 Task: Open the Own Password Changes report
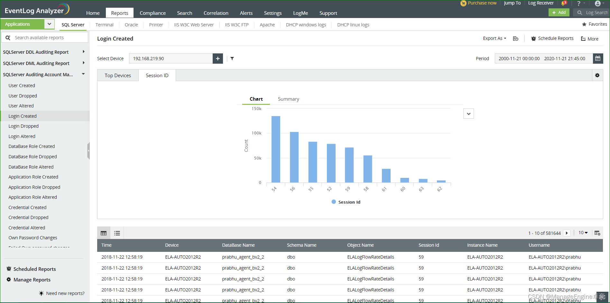pos(33,238)
